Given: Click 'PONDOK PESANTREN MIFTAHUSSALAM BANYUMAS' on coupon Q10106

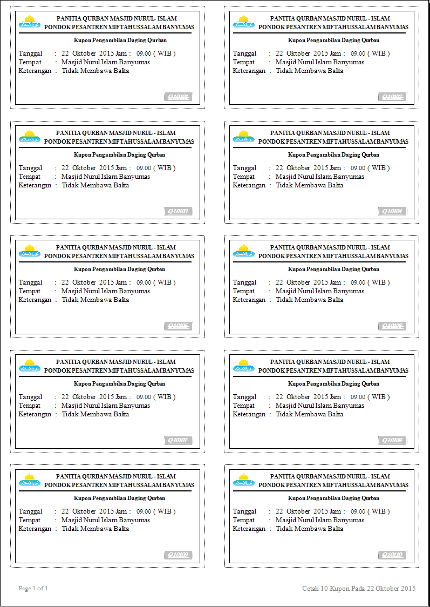Looking at the screenshot, I should [333, 257].
